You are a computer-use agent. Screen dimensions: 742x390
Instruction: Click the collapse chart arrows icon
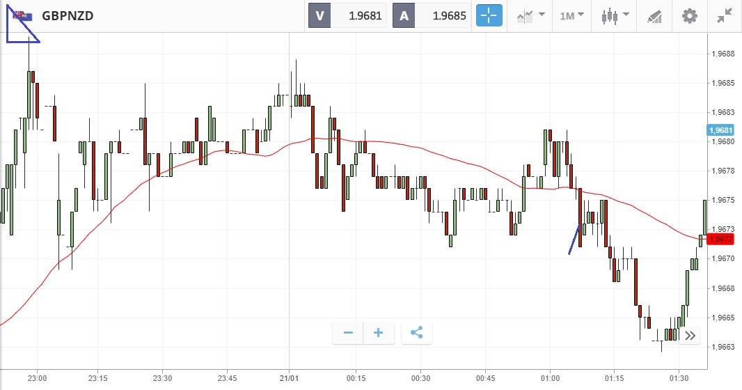[x=725, y=15]
